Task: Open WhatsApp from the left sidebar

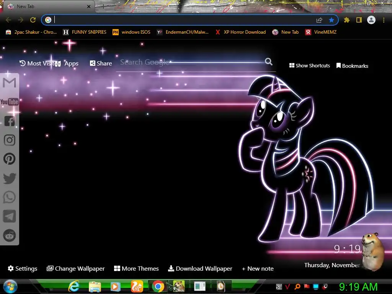Action: (x=9, y=197)
